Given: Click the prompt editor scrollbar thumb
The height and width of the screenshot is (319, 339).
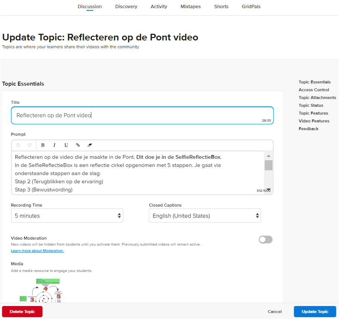Looking at the screenshot, I should (x=268, y=165).
